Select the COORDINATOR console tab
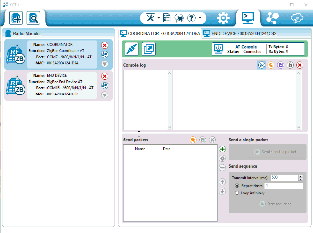This screenshot has height=233, width=313. [160, 33]
